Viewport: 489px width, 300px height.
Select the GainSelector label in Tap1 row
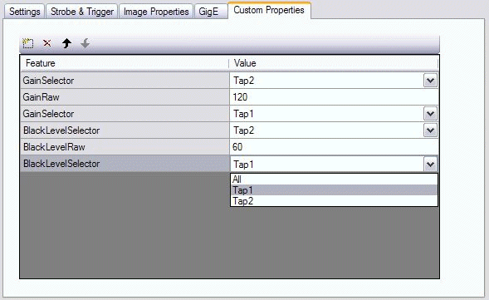click(48, 114)
